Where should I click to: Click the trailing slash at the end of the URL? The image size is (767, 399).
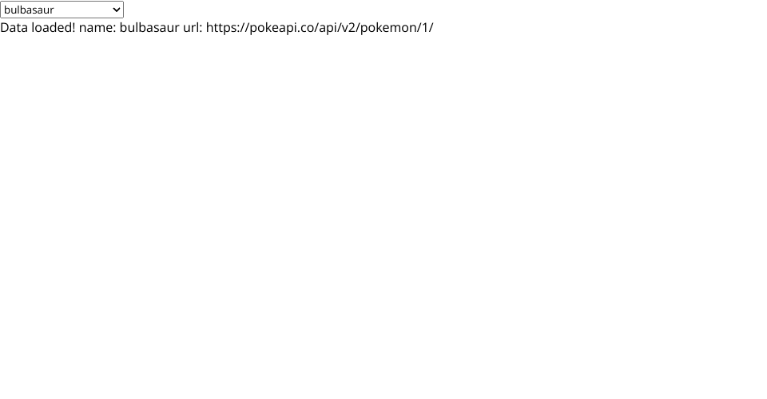[x=431, y=28]
